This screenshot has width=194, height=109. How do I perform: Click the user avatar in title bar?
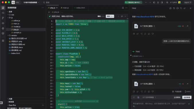pyautogui.click(x=179, y=2)
